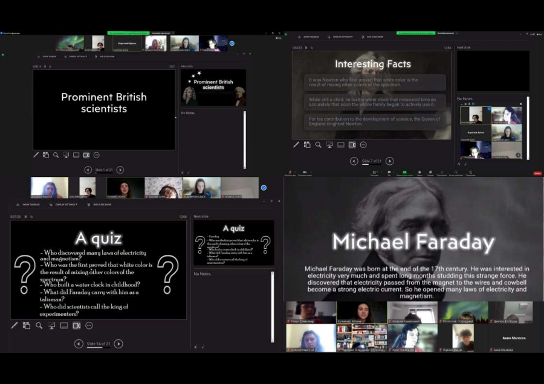Viewport: 544px width, 384px height.
Task: Show more participants with blue arrow, A quiz window
Action: [264, 188]
